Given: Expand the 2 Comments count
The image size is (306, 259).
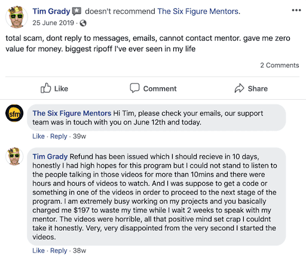Looking at the screenshot, I should tap(280, 65).
